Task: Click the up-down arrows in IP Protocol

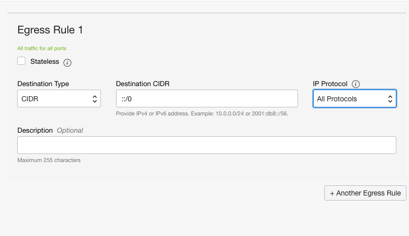Action: coord(390,99)
